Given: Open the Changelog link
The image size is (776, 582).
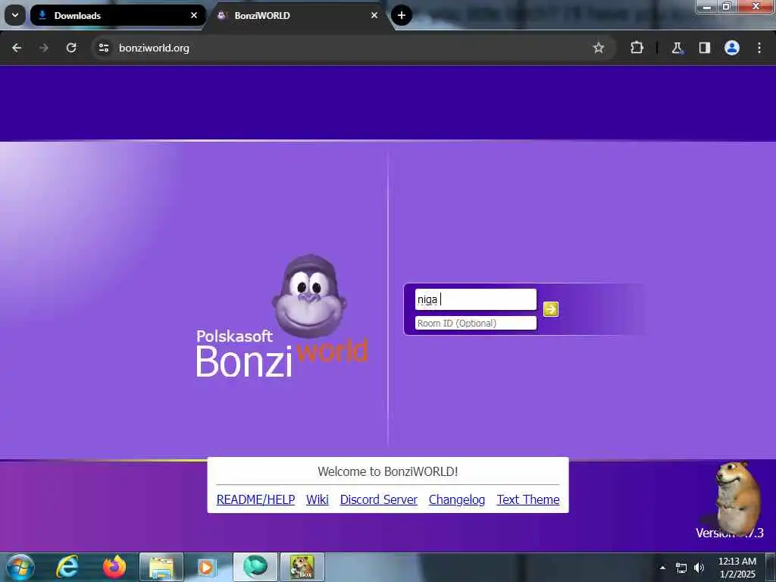Looking at the screenshot, I should tap(457, 500).
